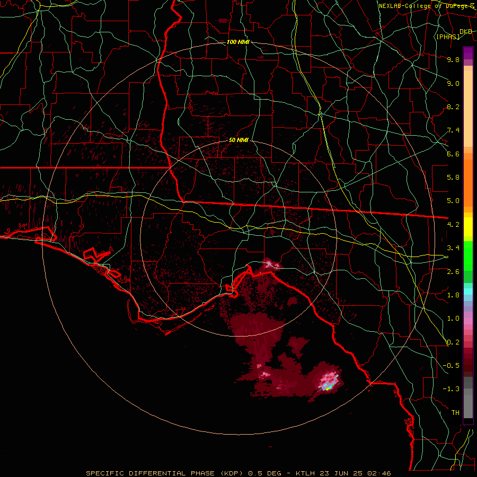The image size is (477, 477).
Task: Click the 7.4 value on the color scale
Action: coord(453,130)
